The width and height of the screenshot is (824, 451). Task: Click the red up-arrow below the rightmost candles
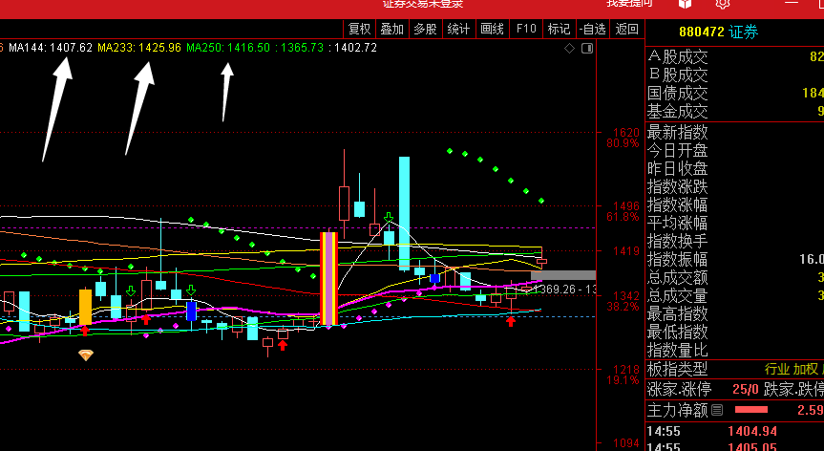click(511, 321)
